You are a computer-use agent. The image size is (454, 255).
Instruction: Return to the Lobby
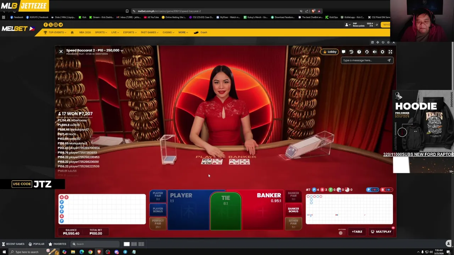329,52
